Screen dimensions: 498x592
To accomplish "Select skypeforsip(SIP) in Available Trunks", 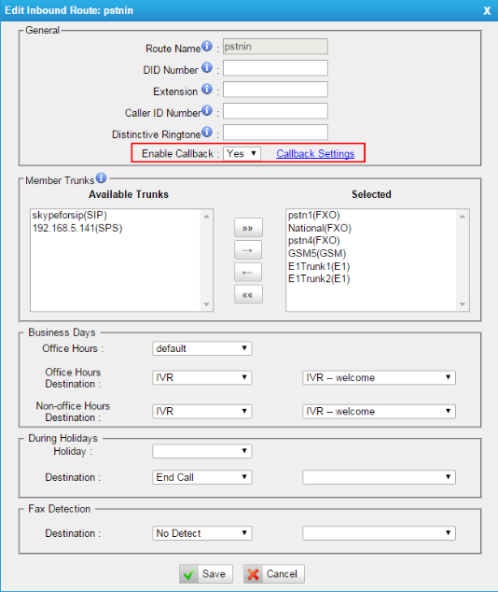I will [x=70, y=215].
